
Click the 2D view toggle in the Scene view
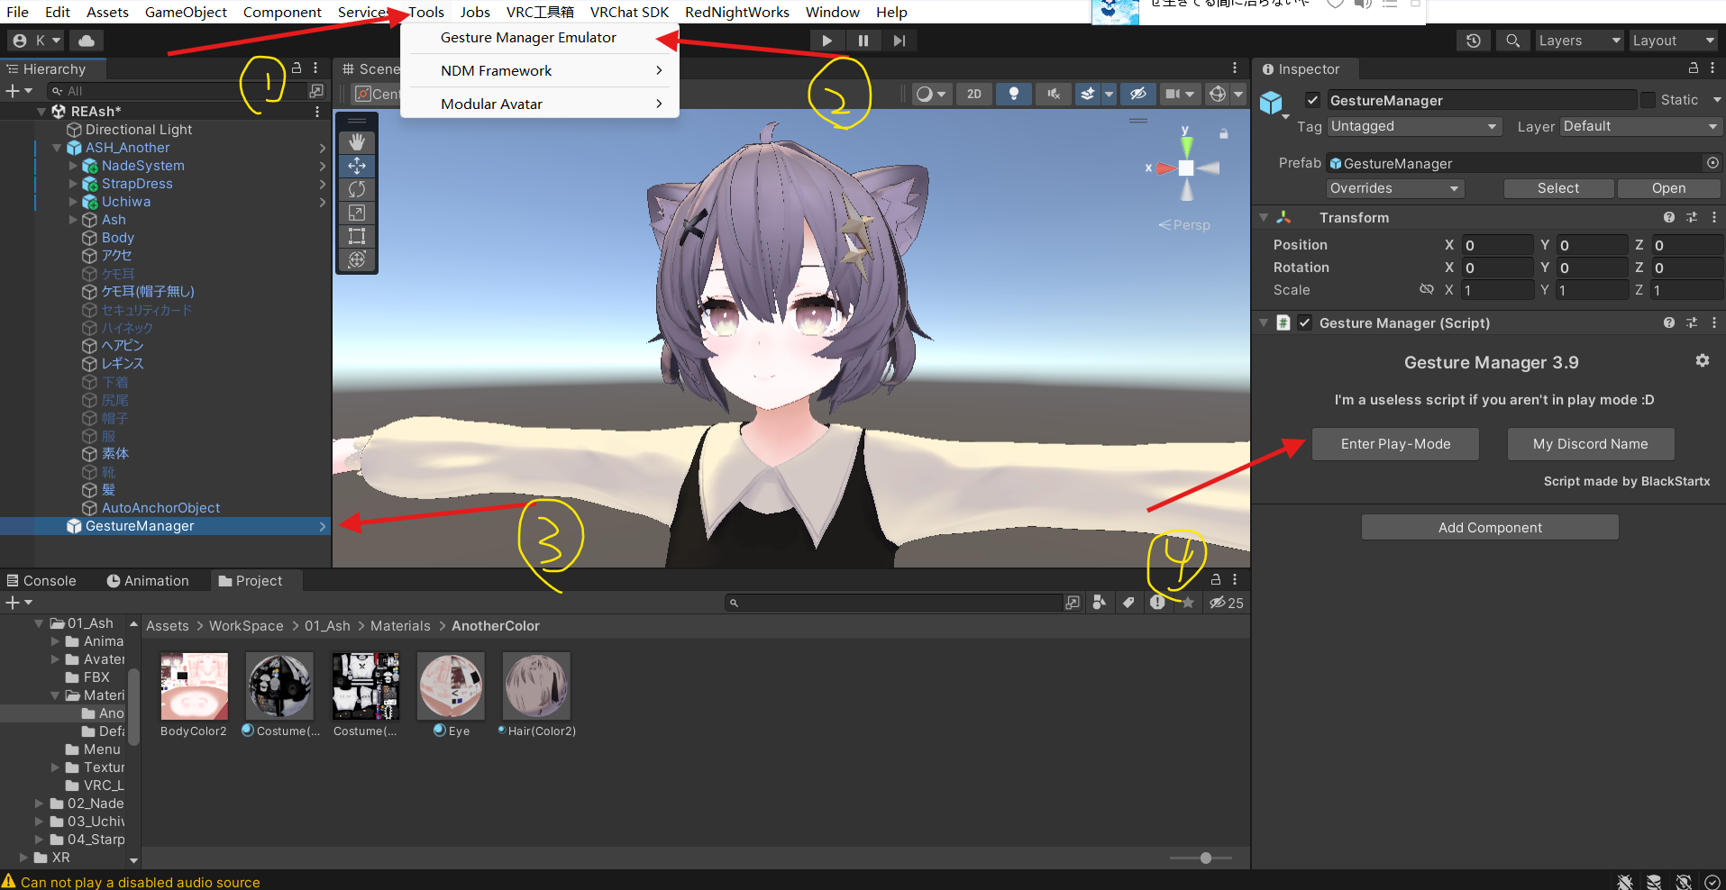click(x=973, y=94)
